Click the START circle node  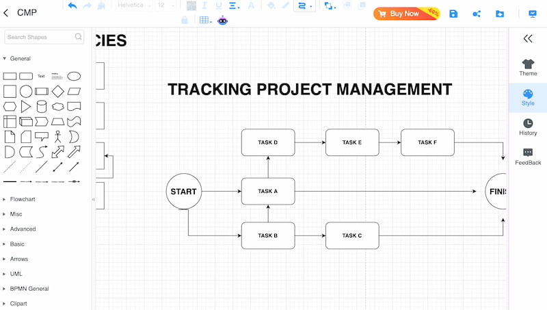pos(184,192)
